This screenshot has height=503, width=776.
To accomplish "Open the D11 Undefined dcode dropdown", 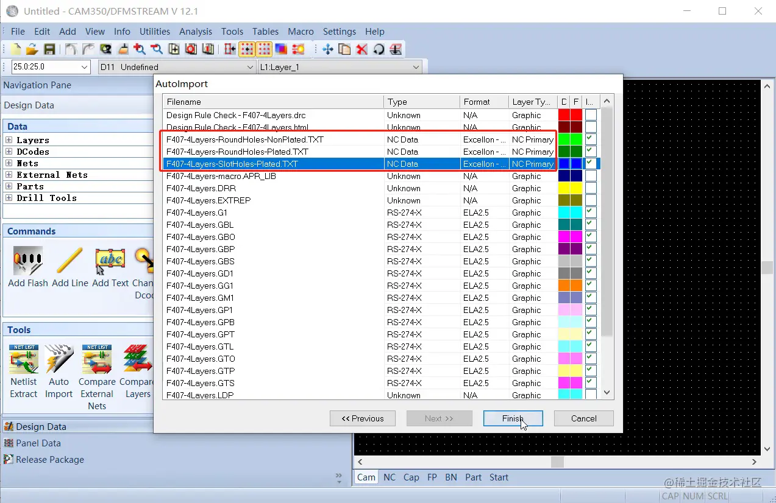I will [249, 67].
